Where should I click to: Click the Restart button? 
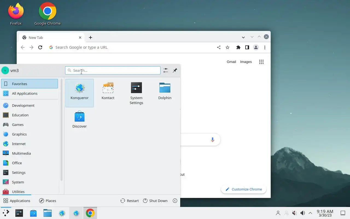click(130, 201)
